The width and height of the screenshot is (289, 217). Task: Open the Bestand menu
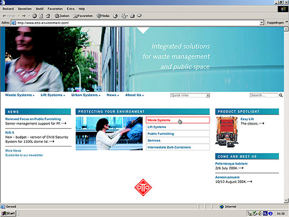point(8,9)
